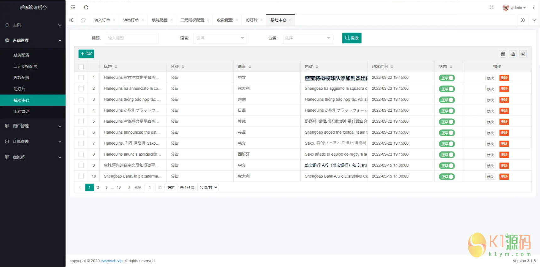Screen dimensions: 540x267
Task: Click the refresh page icon
Action: click(x=86, y=7)
